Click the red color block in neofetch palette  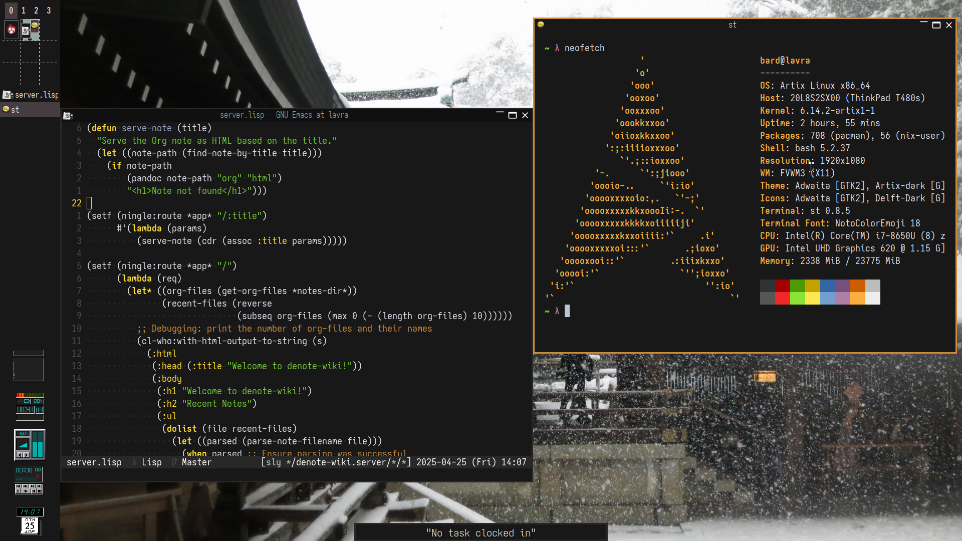pos(782,286)
